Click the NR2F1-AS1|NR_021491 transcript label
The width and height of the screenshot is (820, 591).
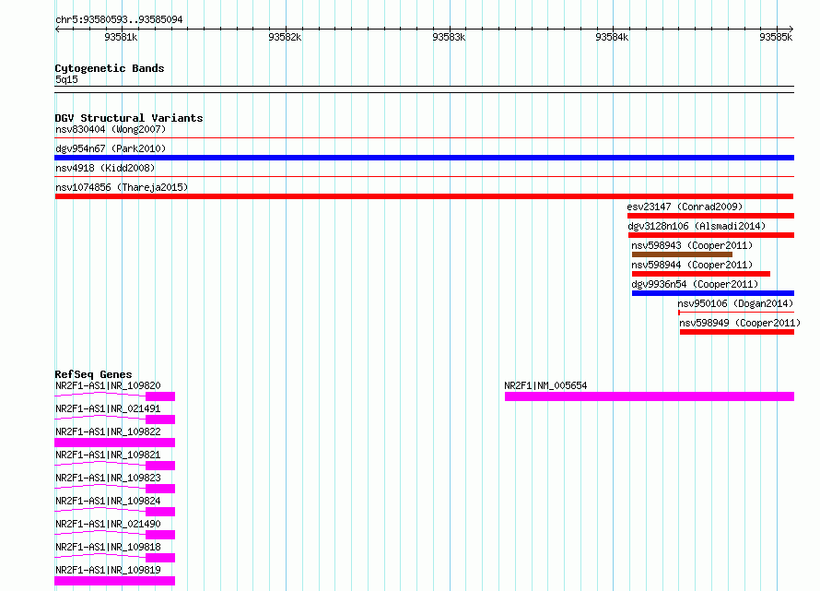pos(108,408)
